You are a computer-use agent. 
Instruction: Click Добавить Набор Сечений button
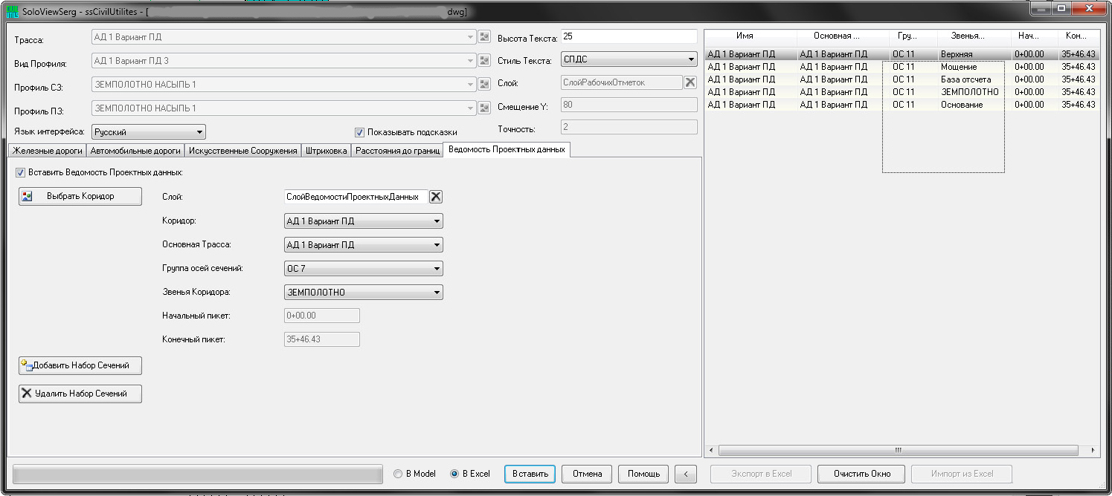click(80, 365)
